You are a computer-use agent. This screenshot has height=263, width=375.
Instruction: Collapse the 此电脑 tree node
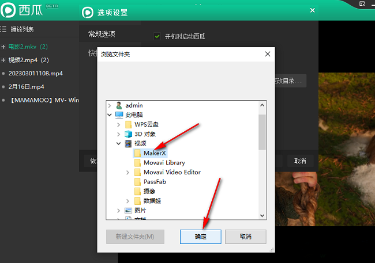click(x=110, y=115)
